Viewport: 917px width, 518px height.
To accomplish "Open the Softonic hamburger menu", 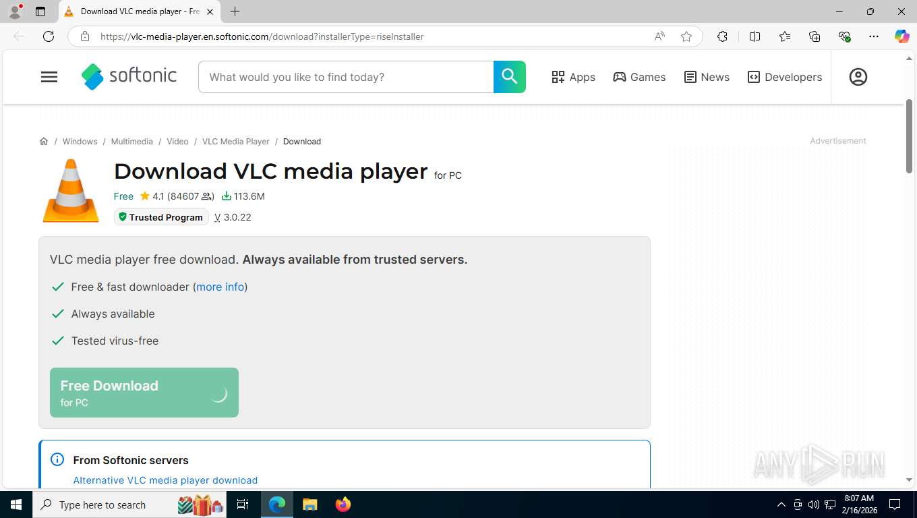I will 49,77.
